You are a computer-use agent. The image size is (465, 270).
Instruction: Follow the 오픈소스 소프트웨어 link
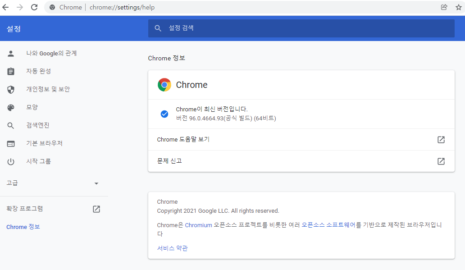(x=328, y=225)
